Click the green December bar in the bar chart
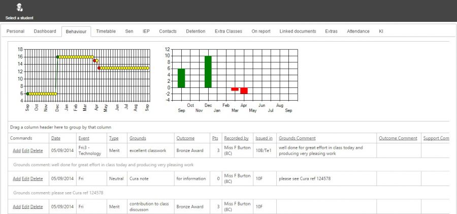Viewport: 457px width, 214px height. coord(208,72)
